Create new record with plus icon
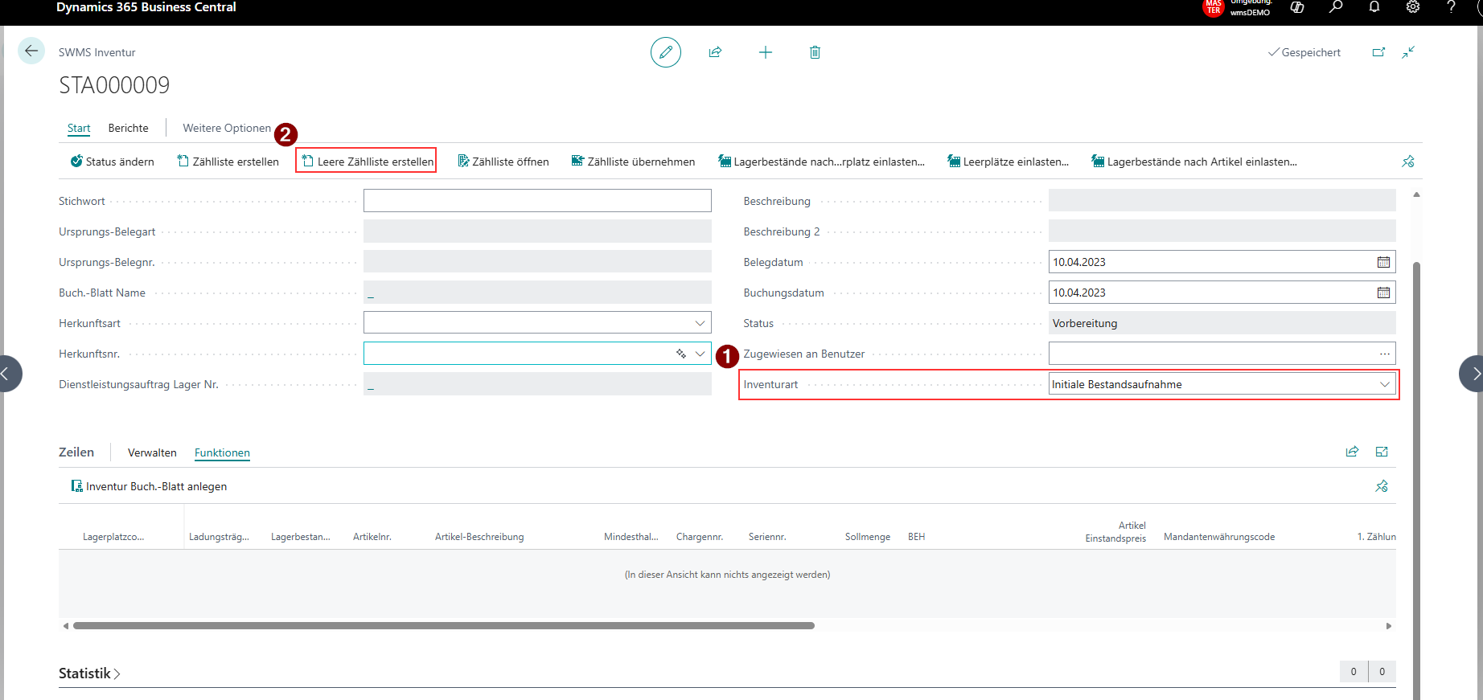 click(x=766, y=52)
